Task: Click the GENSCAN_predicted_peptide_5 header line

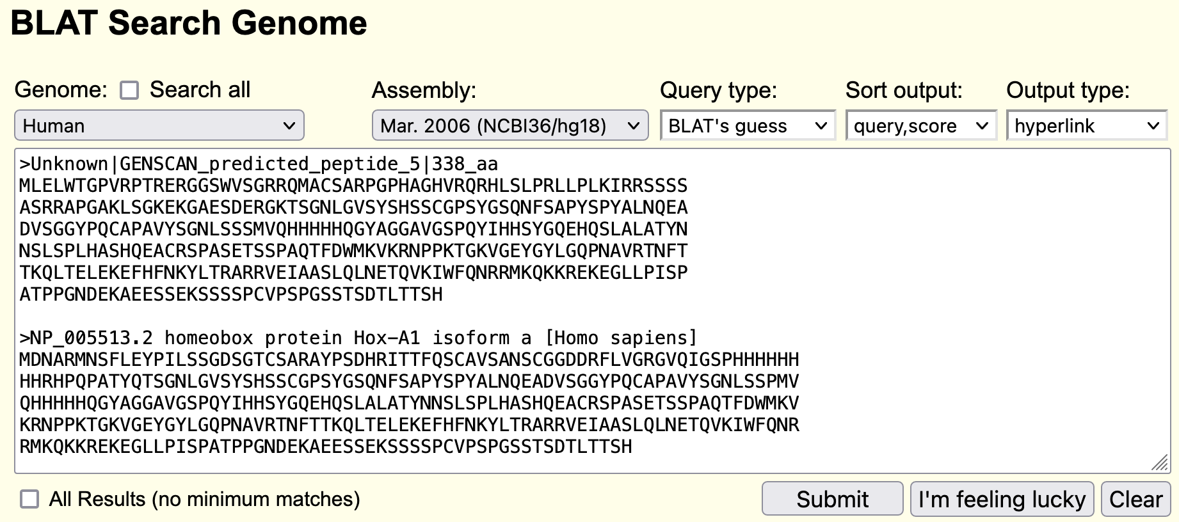Action: (x=259, y=164)
